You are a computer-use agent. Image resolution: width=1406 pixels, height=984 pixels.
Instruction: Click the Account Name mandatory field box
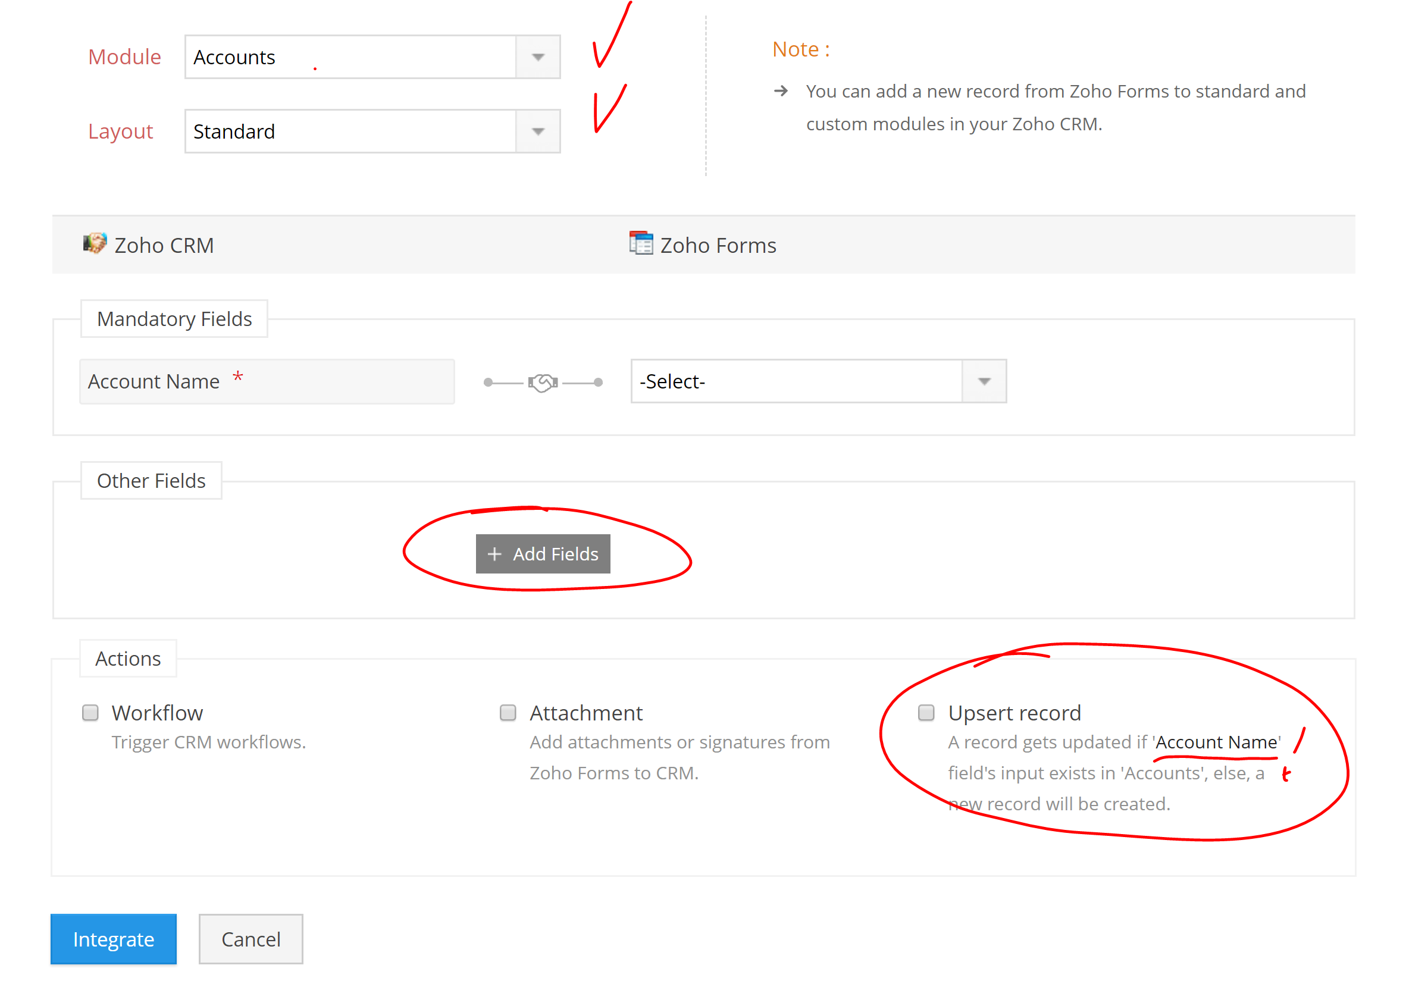267,381
